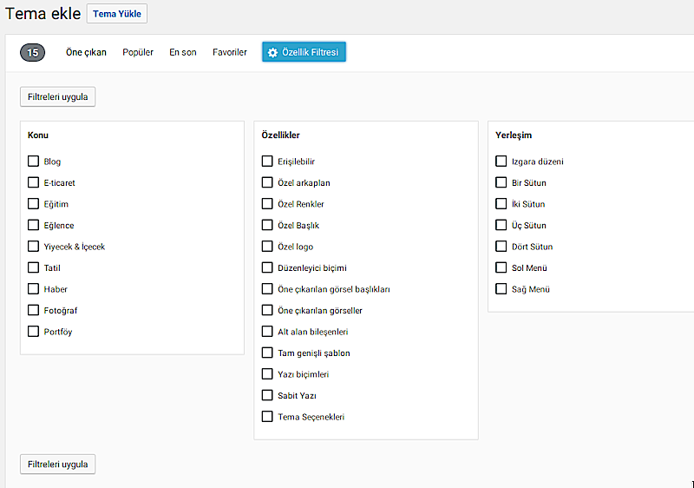694x488 pixels.
Task: Check the Erişilebilir feature
Action: 267,161
